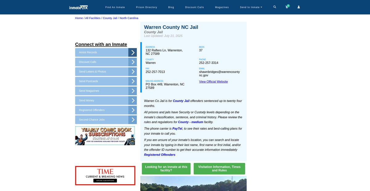The width and height of the screenshot is (370, 191).
Task: Click the Last Updated: July 21, 2025 text
Action: click(x=163, y=36)
